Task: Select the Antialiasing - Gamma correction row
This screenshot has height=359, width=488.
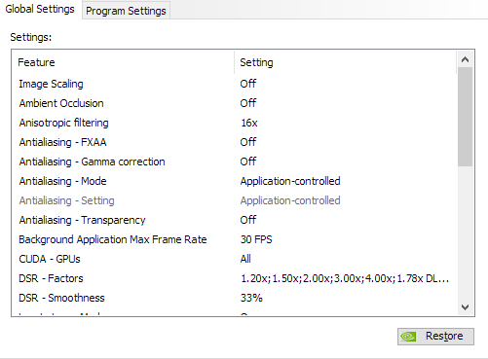Action: click(x=235, y=162)
